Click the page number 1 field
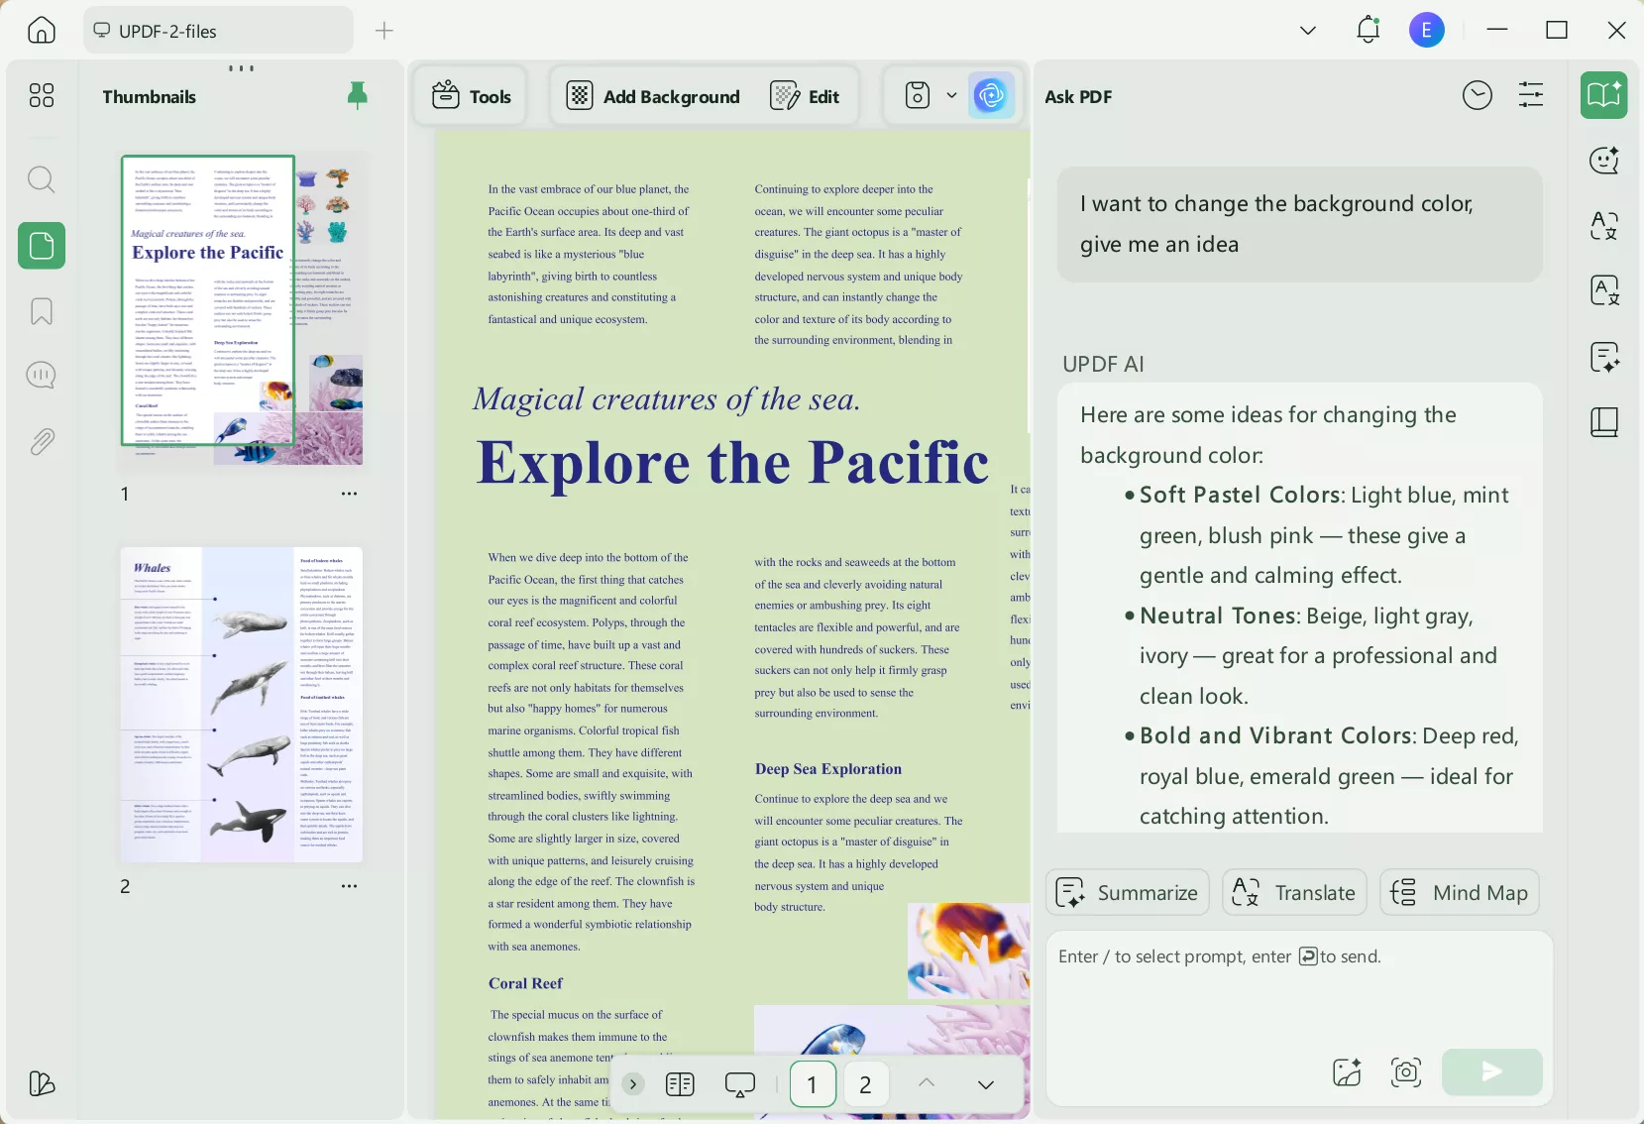The height and width of the screenshot is (1124, 1644). (x=813, y=1084)
